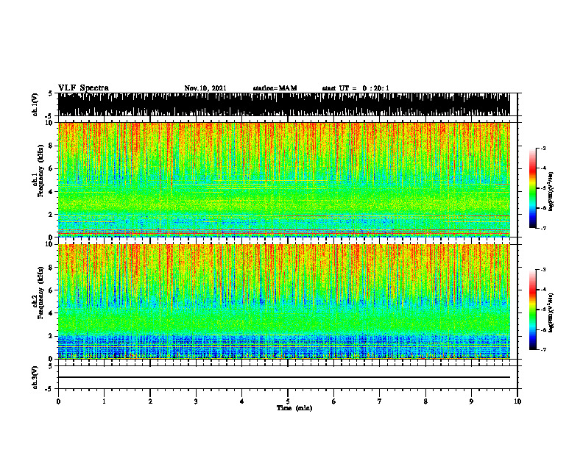Click the ch.1(V) upper tick label "5"

(51, 94)
